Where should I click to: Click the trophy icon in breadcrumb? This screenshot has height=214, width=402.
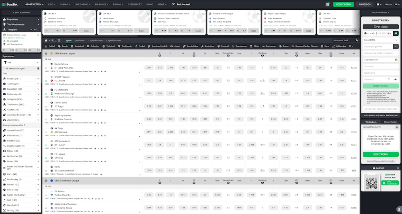click(59, 40)
